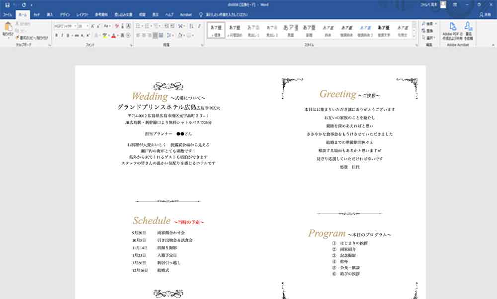Click the 置換 (Replace) command
Viewport: 497px width, 299px height.
430,31
